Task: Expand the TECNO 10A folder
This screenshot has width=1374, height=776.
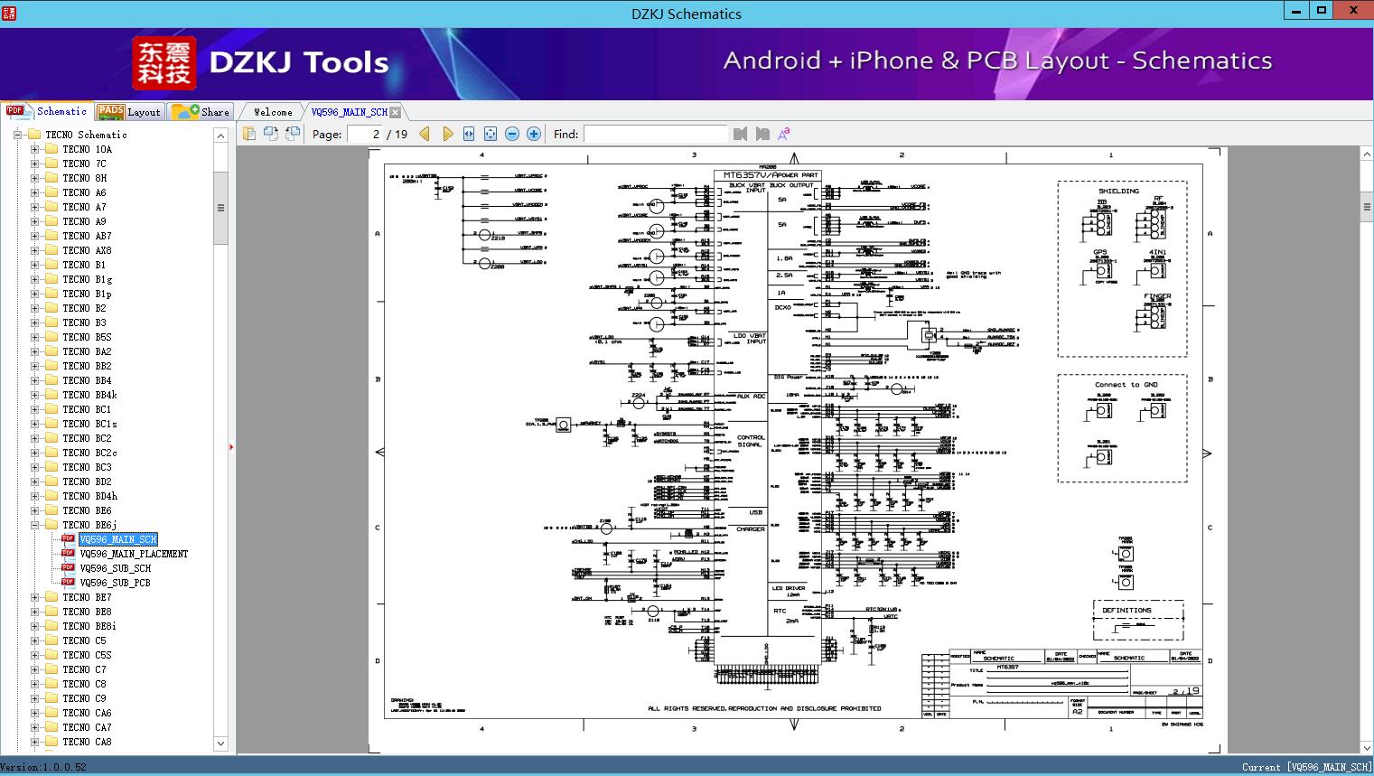Action: pos(34,149)
